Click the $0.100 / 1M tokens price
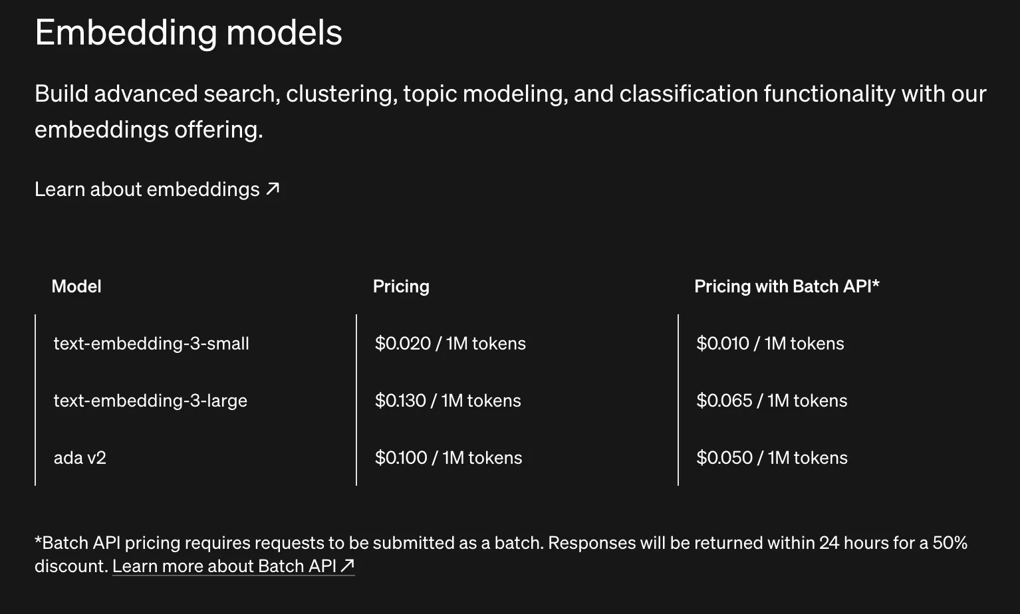This screenshot has height=614, width=1020. tap(448, 458)
